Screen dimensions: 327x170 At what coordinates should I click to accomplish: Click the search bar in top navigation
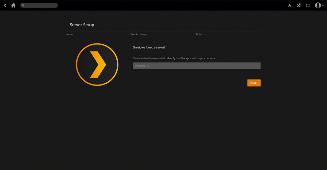[x=39, y=5]
